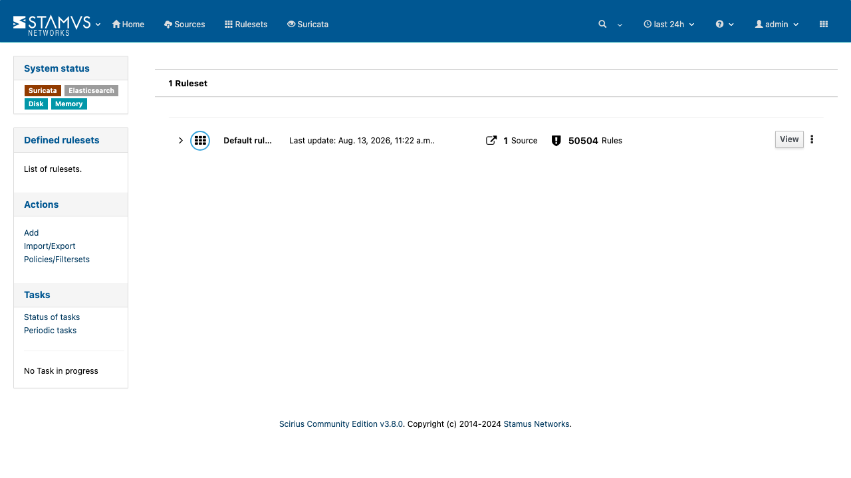
Task: Open the dropdown beside the Stamus logo
Action: tap(98, 25)
